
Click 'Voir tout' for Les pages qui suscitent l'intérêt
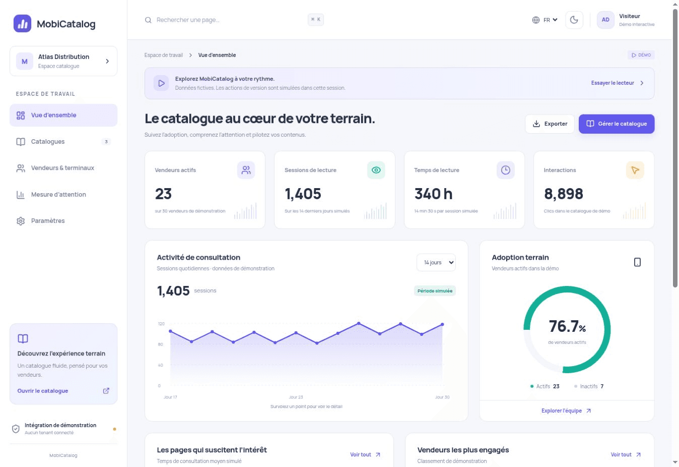coord(365,455)
